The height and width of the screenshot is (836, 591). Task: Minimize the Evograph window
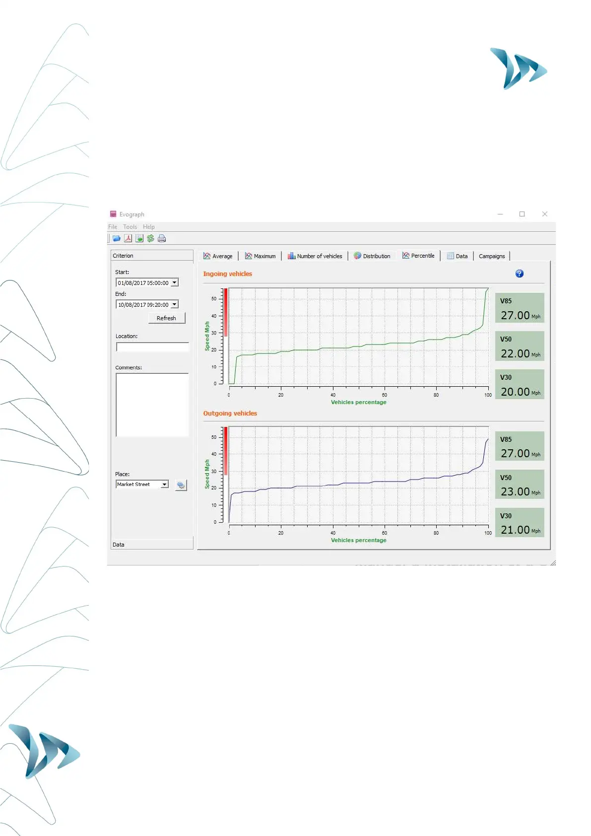tap(500, 214)
